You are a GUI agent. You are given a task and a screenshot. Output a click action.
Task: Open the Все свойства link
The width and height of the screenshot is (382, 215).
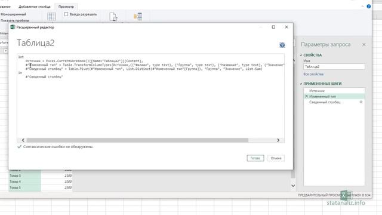click(x=313, y=74)
